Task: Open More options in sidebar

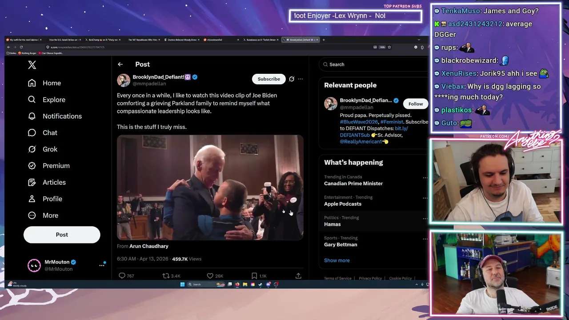Action: [43, 215]
